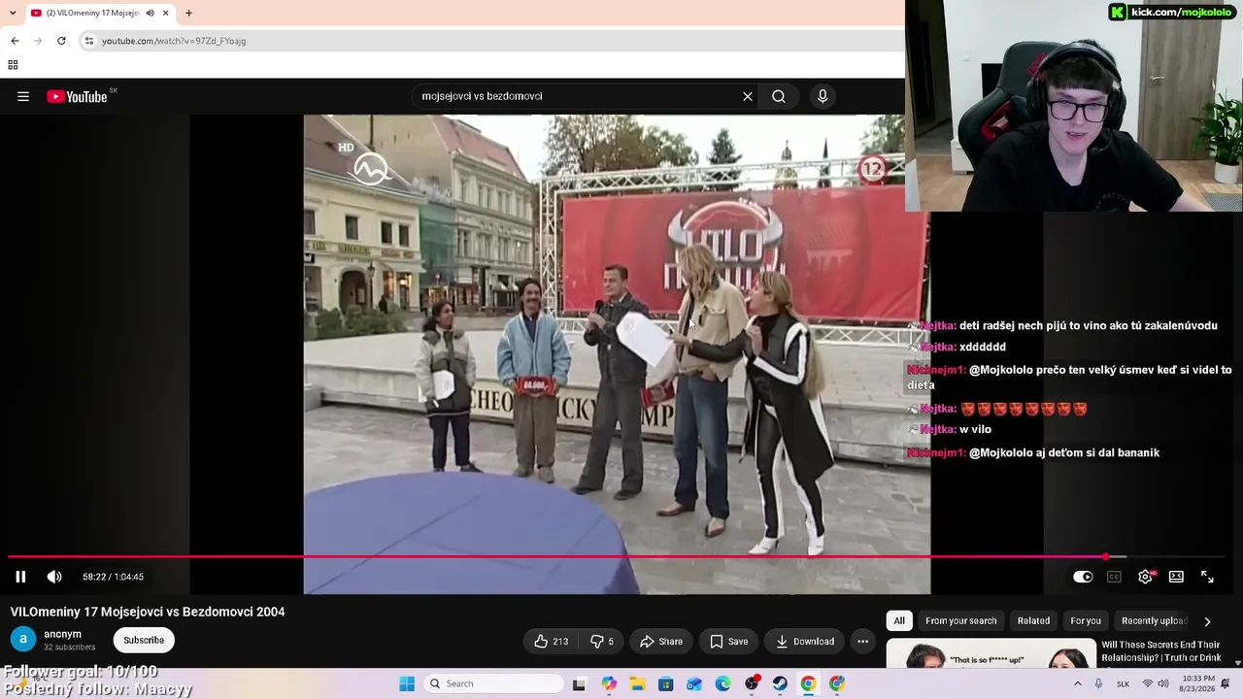
Task: Click the address bar URL
Action: click(174, 41)
